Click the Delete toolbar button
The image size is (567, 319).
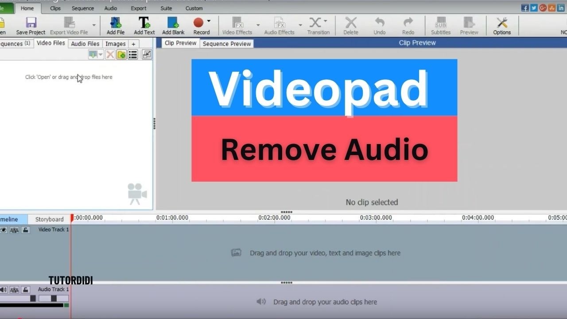[351, 26]
